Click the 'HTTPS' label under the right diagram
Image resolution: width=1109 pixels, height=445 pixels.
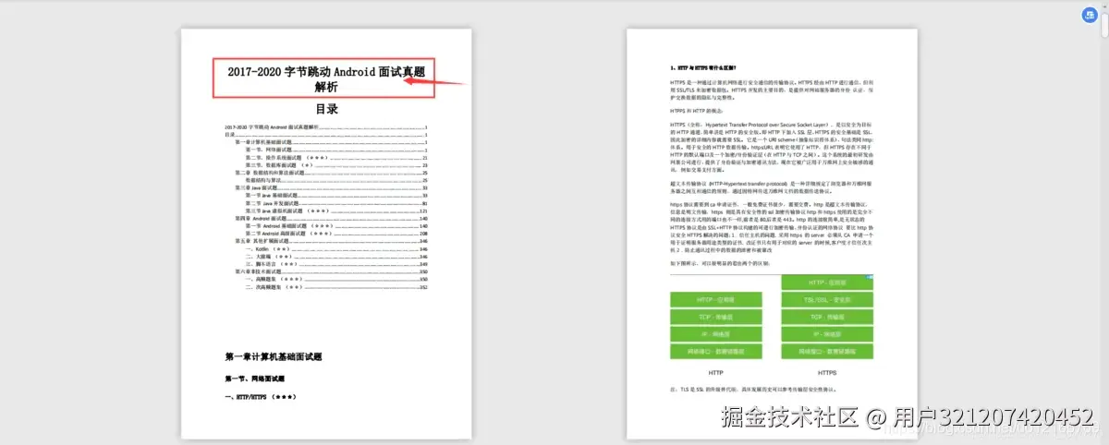(x=827, y=372)
